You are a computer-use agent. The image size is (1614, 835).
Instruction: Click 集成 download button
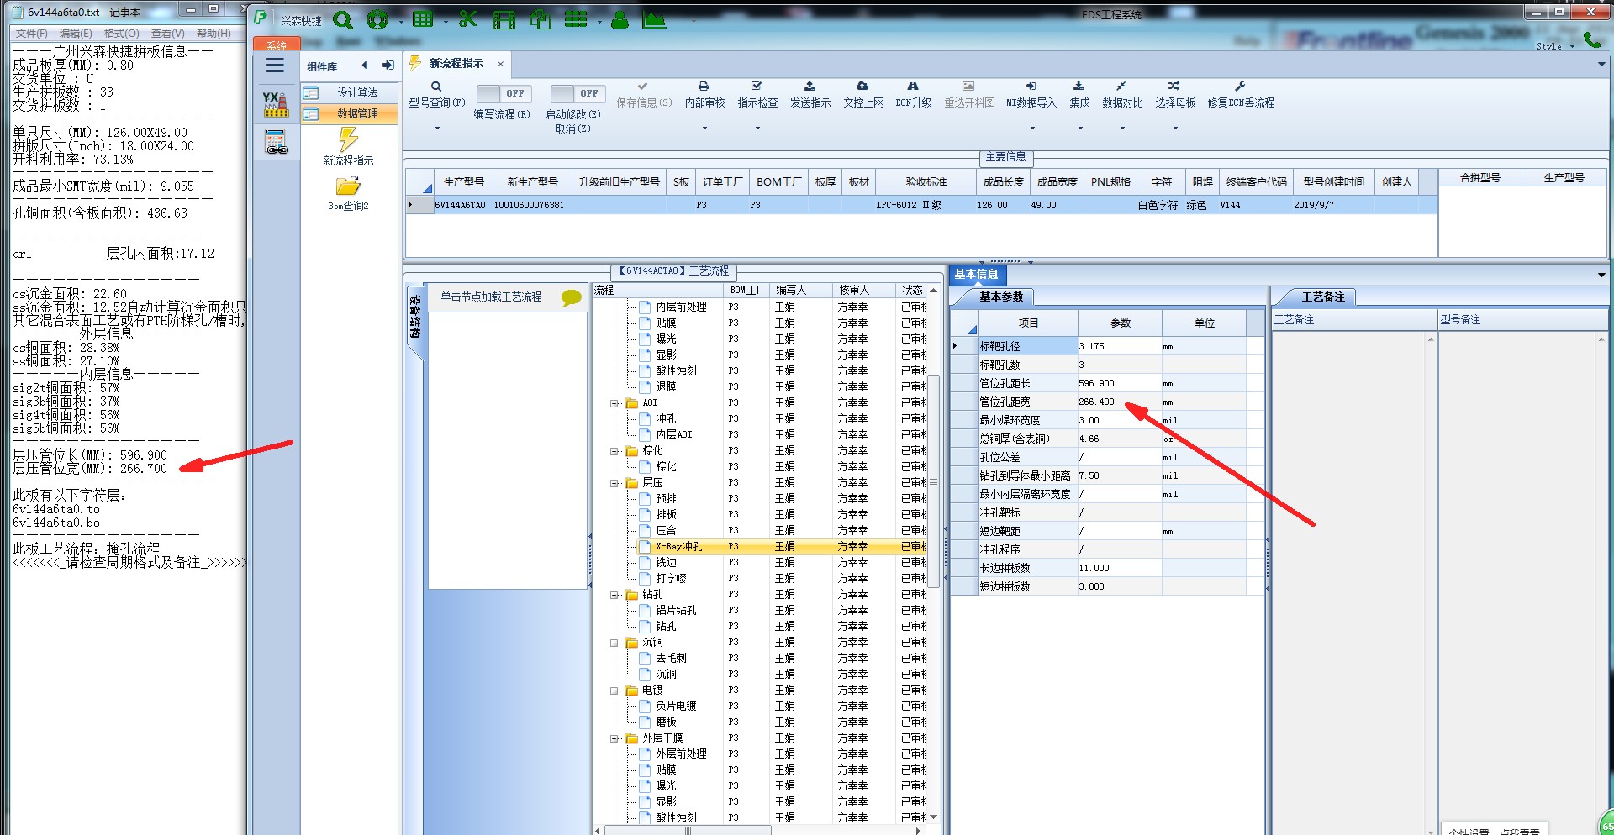(x=1079, y=95)
